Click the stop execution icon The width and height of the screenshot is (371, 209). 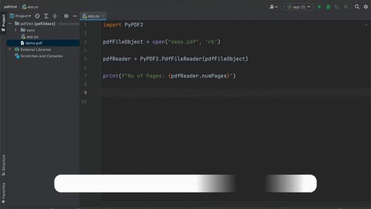(x=345, y=7)
